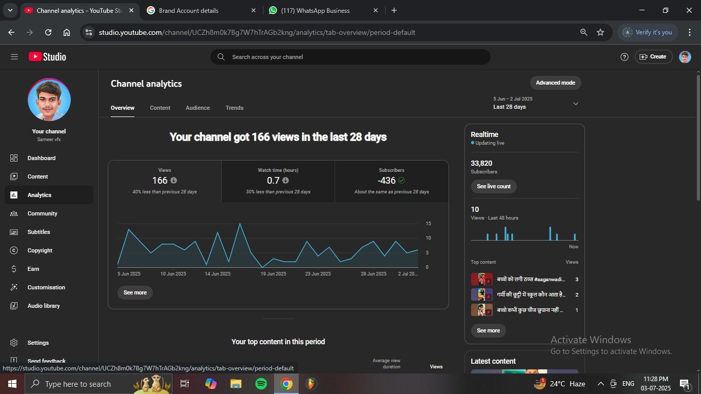Click the channel profile picture in sidebar
The image size is (701, 394).
(x=49, y=100)
